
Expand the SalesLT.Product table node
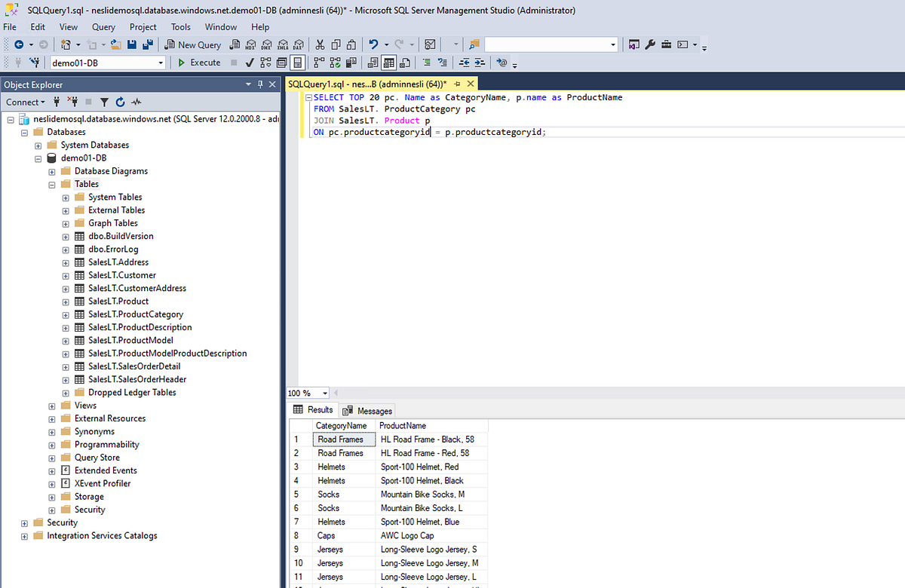(66, 302)
